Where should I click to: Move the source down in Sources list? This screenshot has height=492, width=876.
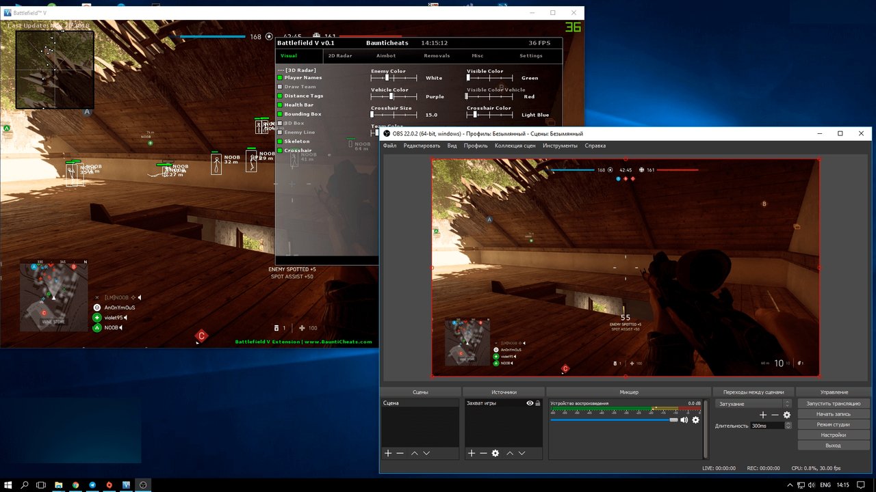point(521,453)
